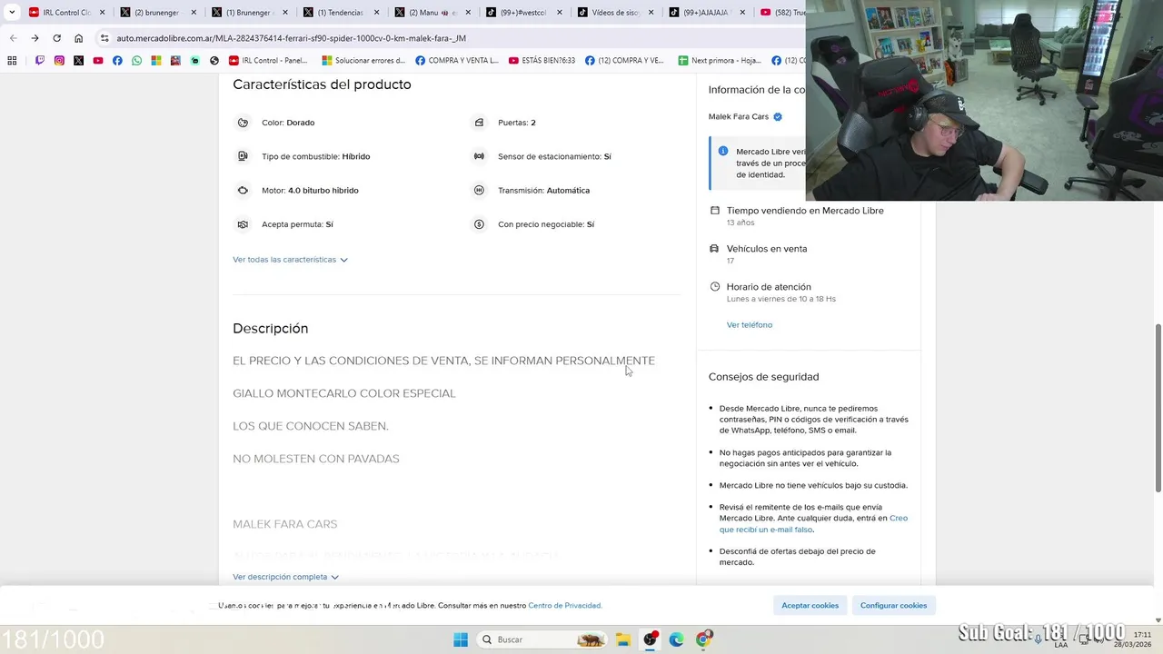The height and width of the screenshot is (654, 1163).
Task: Reload the current page
Action: [x=56, y=38]
